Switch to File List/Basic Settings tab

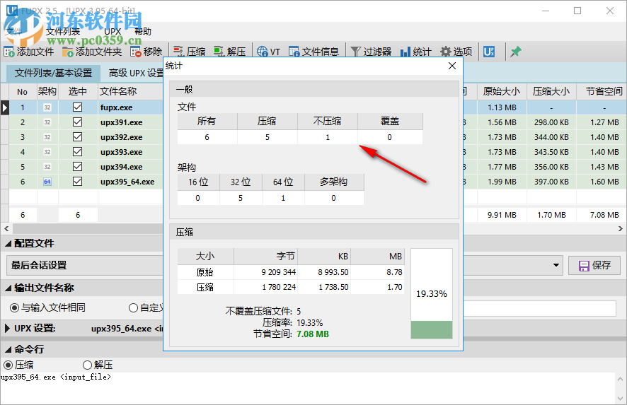coord(53,73)
